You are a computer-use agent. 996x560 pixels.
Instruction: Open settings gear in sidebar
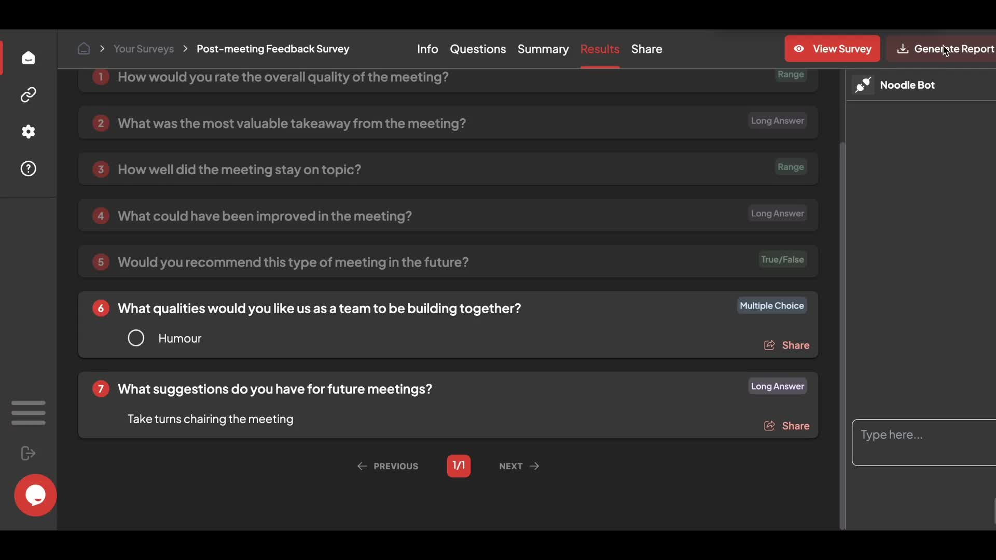[28, 132]
